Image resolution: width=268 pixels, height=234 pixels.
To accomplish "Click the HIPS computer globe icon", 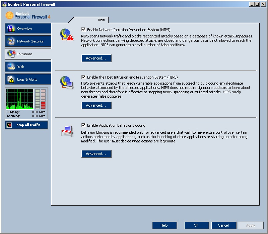I will click(67, 83).
